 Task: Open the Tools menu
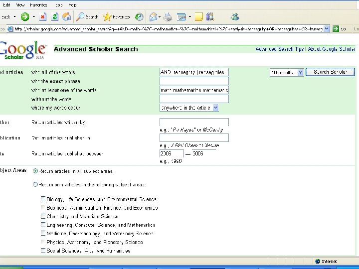click(59, 5)
